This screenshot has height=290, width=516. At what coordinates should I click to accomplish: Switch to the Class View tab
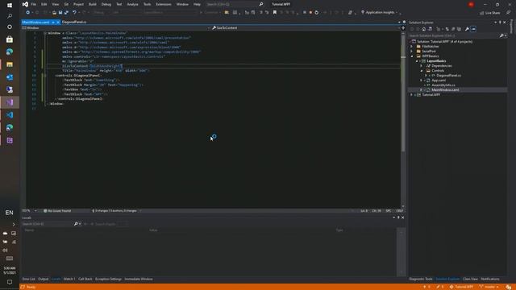click(470, 279)
